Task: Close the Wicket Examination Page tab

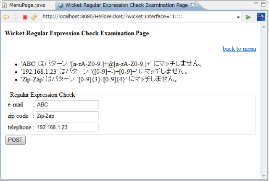Action: [x=193, y=5]
